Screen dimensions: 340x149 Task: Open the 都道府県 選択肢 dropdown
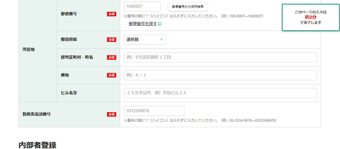coord(145,40)
